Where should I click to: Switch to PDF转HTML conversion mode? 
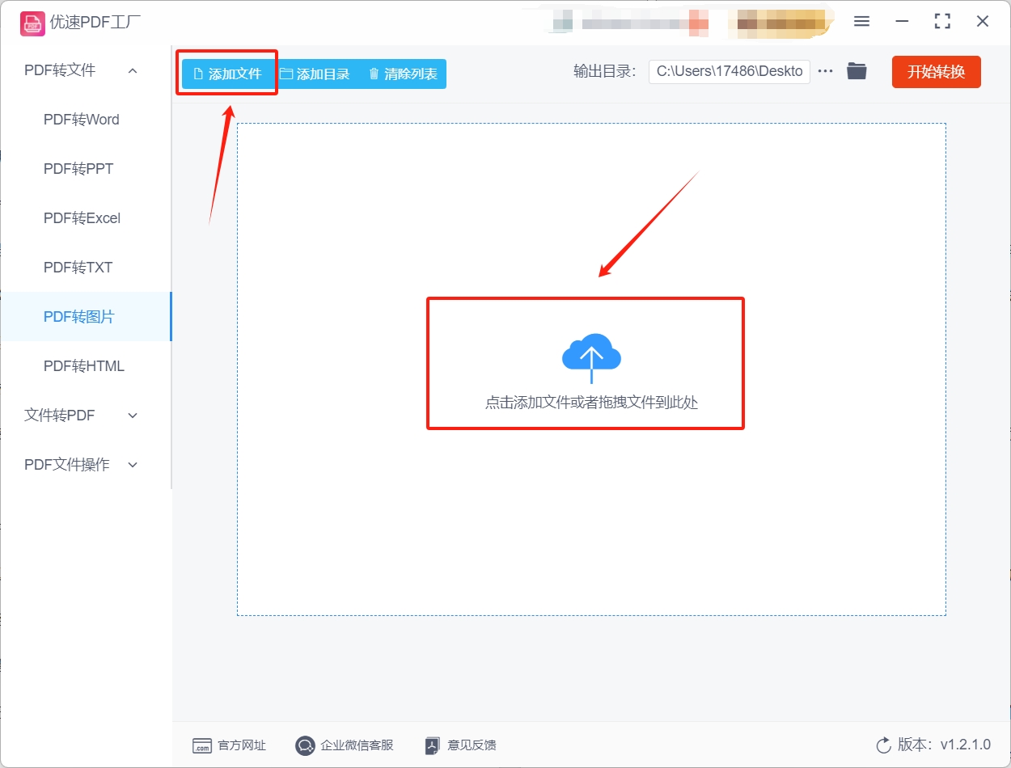(x=83, y=365)
